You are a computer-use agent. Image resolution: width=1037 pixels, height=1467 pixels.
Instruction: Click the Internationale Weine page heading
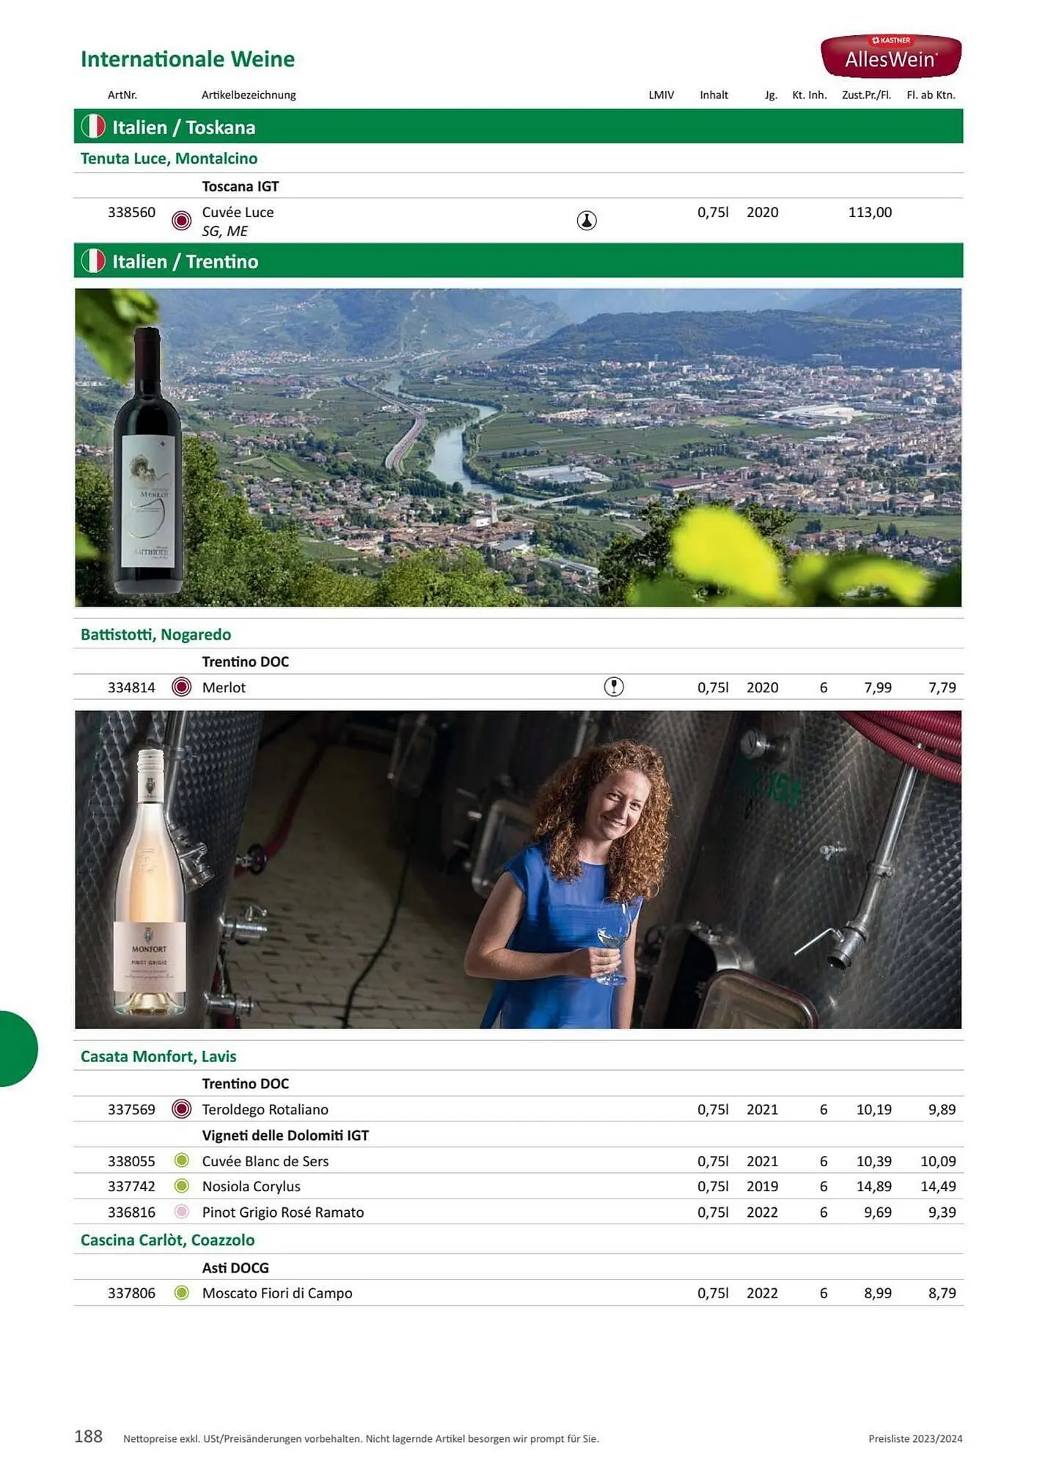click(x=188, y=59)
